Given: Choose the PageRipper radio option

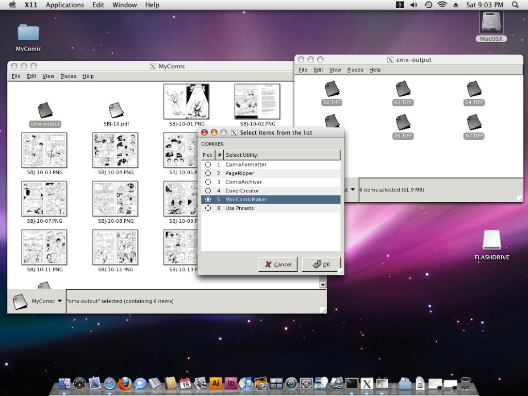Looking at the screenshot, I should point(208,173).
